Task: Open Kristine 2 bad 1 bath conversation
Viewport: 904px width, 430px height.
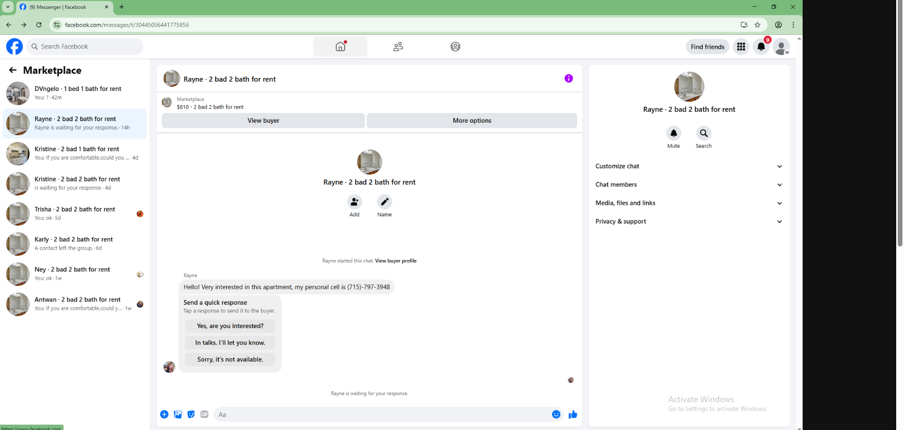Action: (75, 153)
